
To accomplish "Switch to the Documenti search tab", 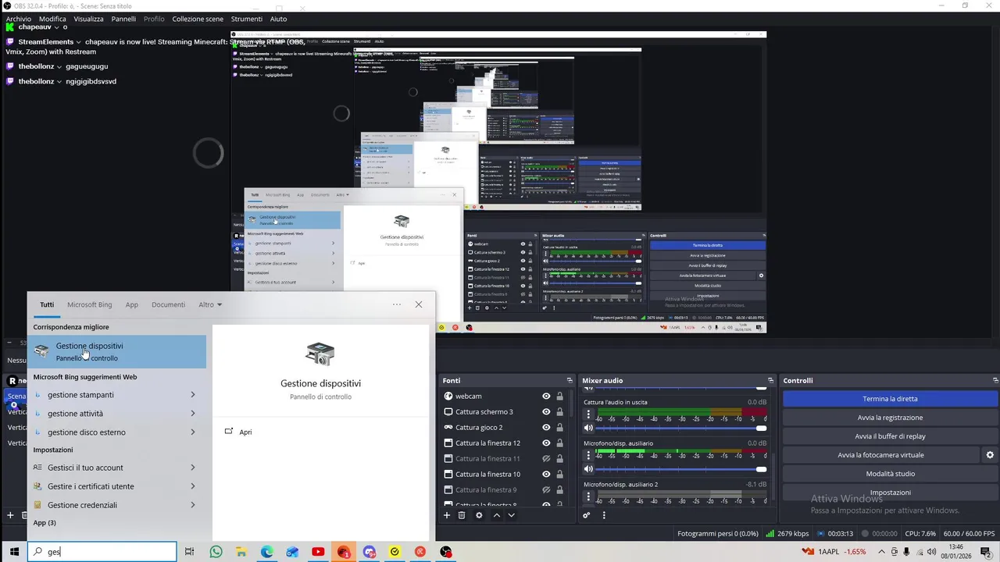I will [168, 304].
